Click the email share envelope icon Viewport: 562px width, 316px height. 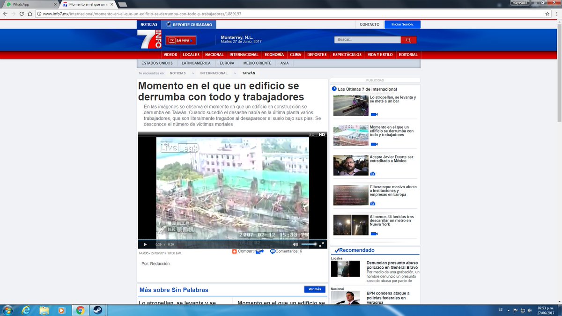click(x=259, y=251)
